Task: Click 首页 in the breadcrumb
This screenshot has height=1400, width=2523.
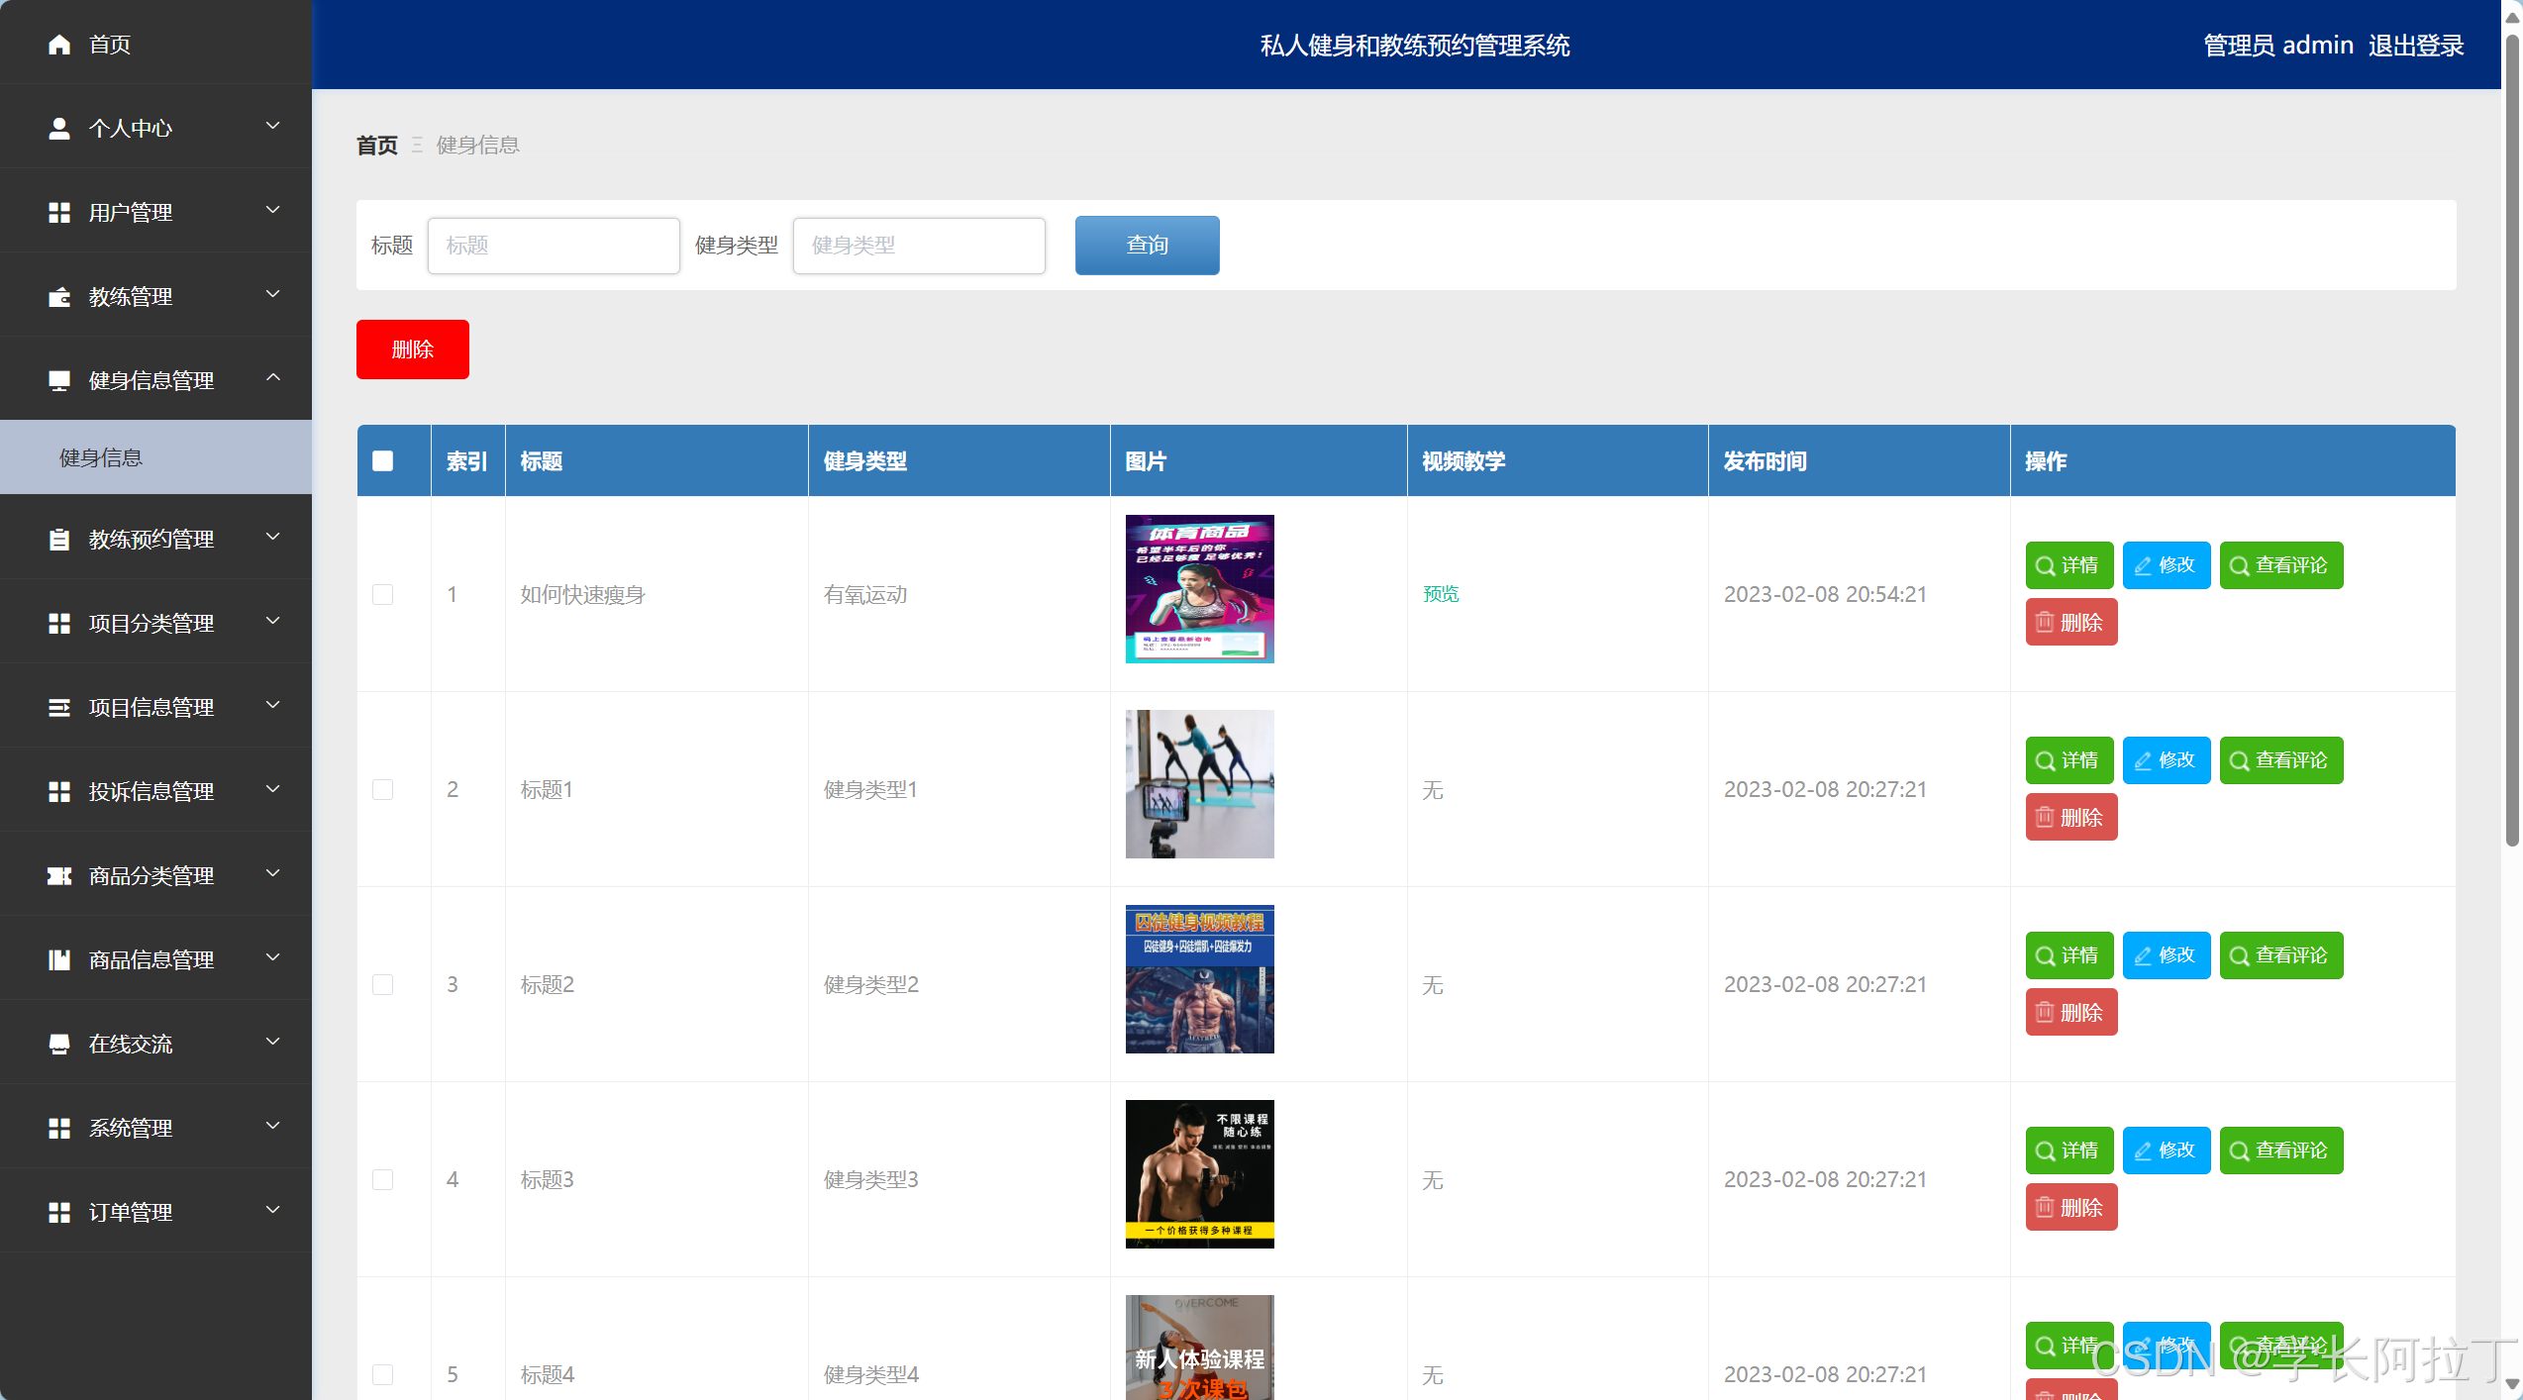Action: [375, 145]
